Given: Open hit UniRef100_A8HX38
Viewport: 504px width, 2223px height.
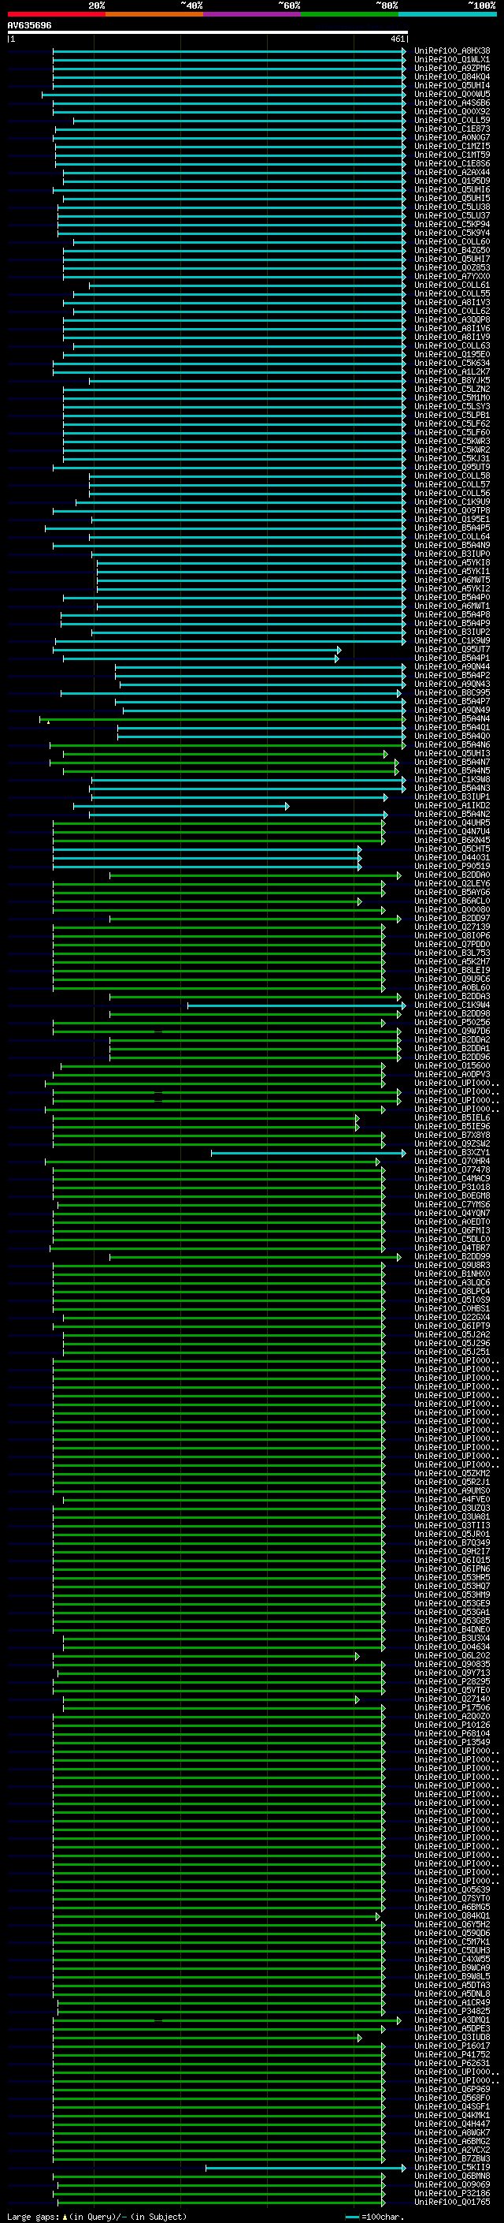Looking at the screenshot, I should click(x=452, y=51).
